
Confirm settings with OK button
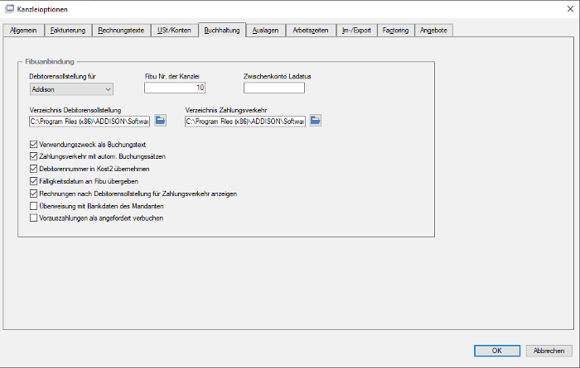[497, 351]
